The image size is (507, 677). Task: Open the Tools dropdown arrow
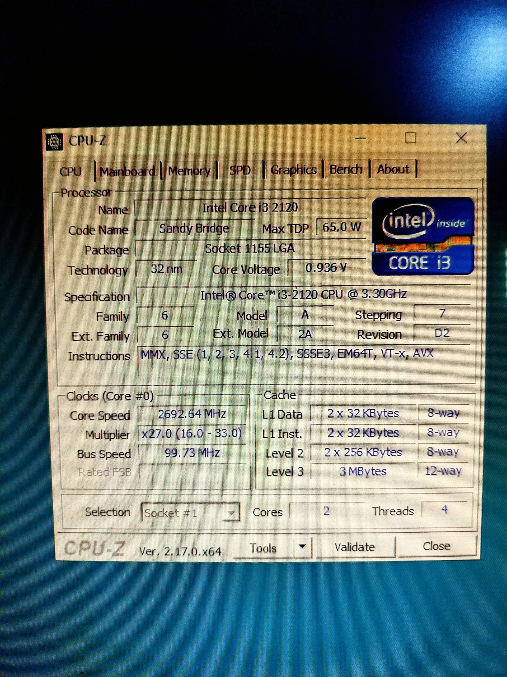(x=302, y=547)
